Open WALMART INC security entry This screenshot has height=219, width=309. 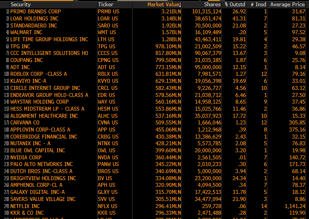point(26,32)
